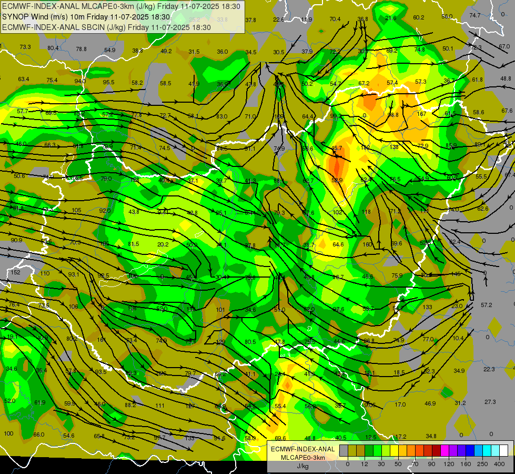Click the map value 66.0
The height and width of the screenshot is (474, 515).
pyautogui.click(x=39, y=434)
